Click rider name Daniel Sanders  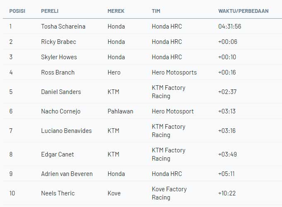pos(61,92)
